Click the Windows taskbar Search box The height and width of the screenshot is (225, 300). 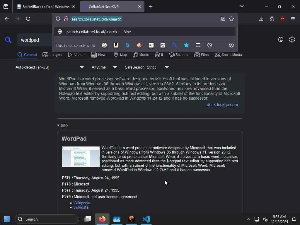tap(47, 219)
